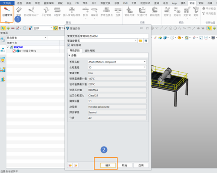217x173 pixels.
Task: Open the 全部 filter dropdown in toolbar
Action: coord(51,28)
